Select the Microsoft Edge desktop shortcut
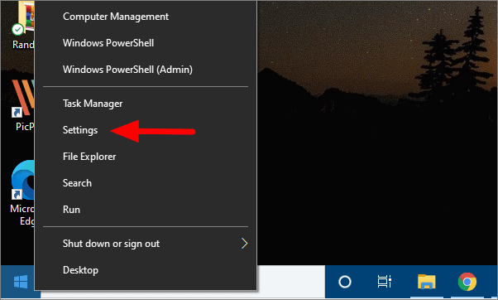Screen dimensions: 498x300 point(22,192)
